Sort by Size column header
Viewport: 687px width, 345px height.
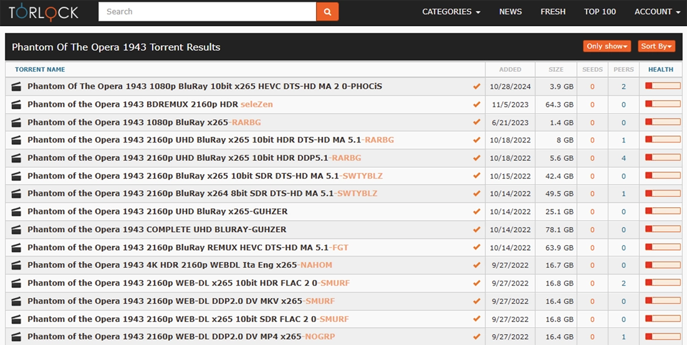pyautogui.click(x=556, y=69)
